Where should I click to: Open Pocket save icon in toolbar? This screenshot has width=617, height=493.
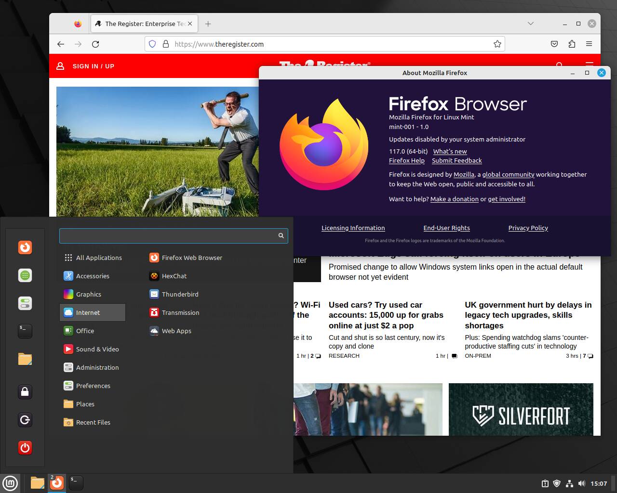click(554, 44)
